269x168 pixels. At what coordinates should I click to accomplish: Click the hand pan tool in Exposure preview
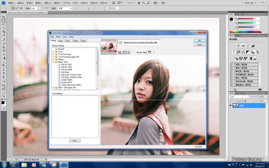coord(124,52)
